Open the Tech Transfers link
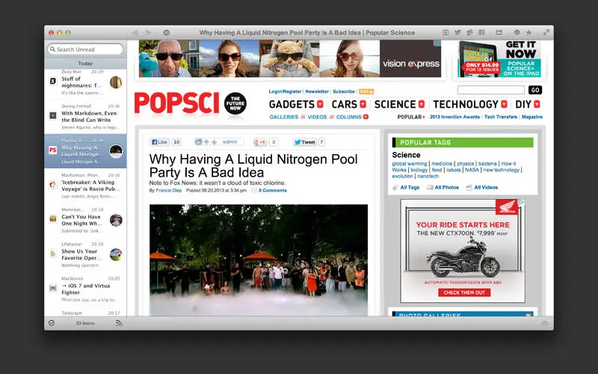Screen dimensions: 598x374 pyautogui.click(x=501, y=117)
